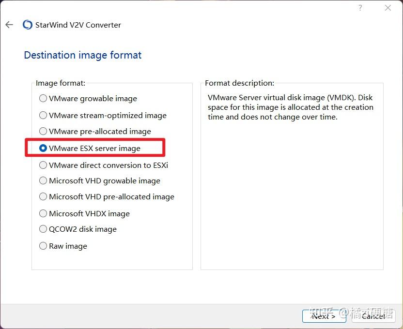Cancel the conversion wizard

(x=373, y=316)
